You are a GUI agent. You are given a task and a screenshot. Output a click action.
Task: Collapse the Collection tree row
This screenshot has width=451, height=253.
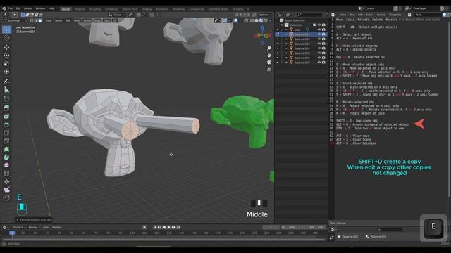[x=282, y=25]
